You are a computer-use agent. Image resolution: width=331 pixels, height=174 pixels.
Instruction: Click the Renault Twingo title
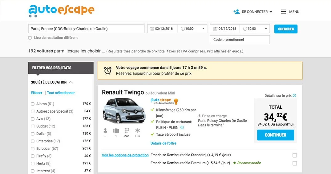(x=123, y=92)
